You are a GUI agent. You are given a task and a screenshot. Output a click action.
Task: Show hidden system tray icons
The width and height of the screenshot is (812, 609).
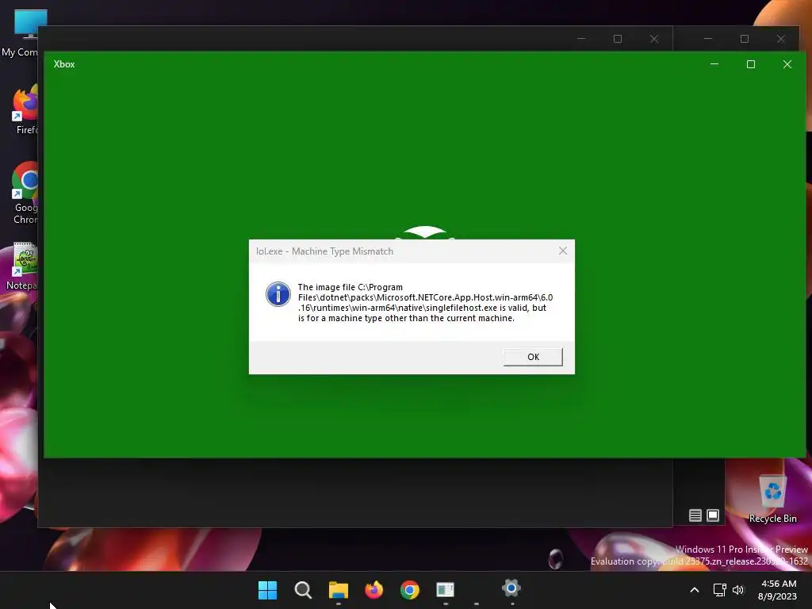[x=695, y=590]
